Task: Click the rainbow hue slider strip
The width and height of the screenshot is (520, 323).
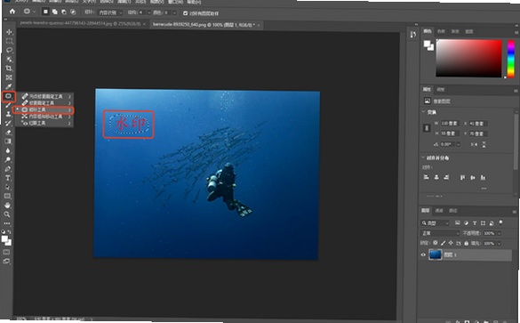Action: click(x=511, y=59)
